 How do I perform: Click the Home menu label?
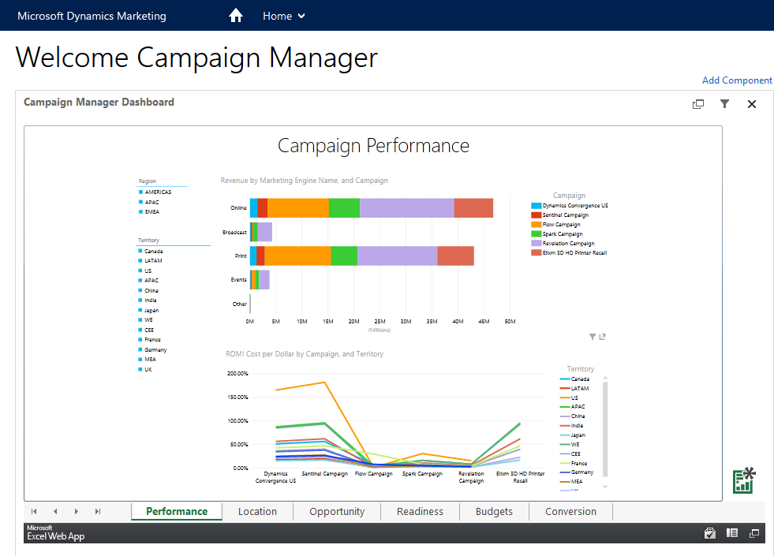(x=277, y=17)
